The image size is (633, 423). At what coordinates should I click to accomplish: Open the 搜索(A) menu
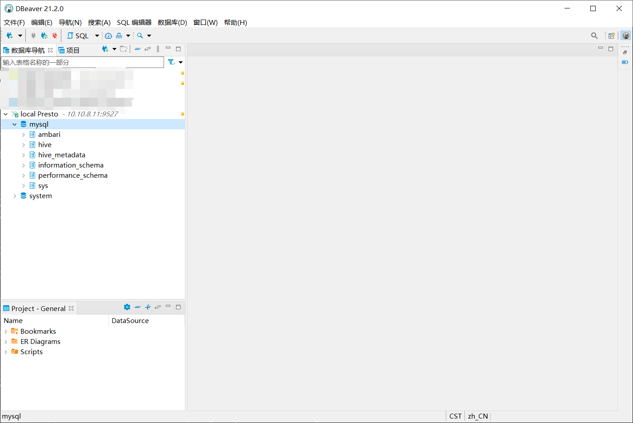pos(99,22)
